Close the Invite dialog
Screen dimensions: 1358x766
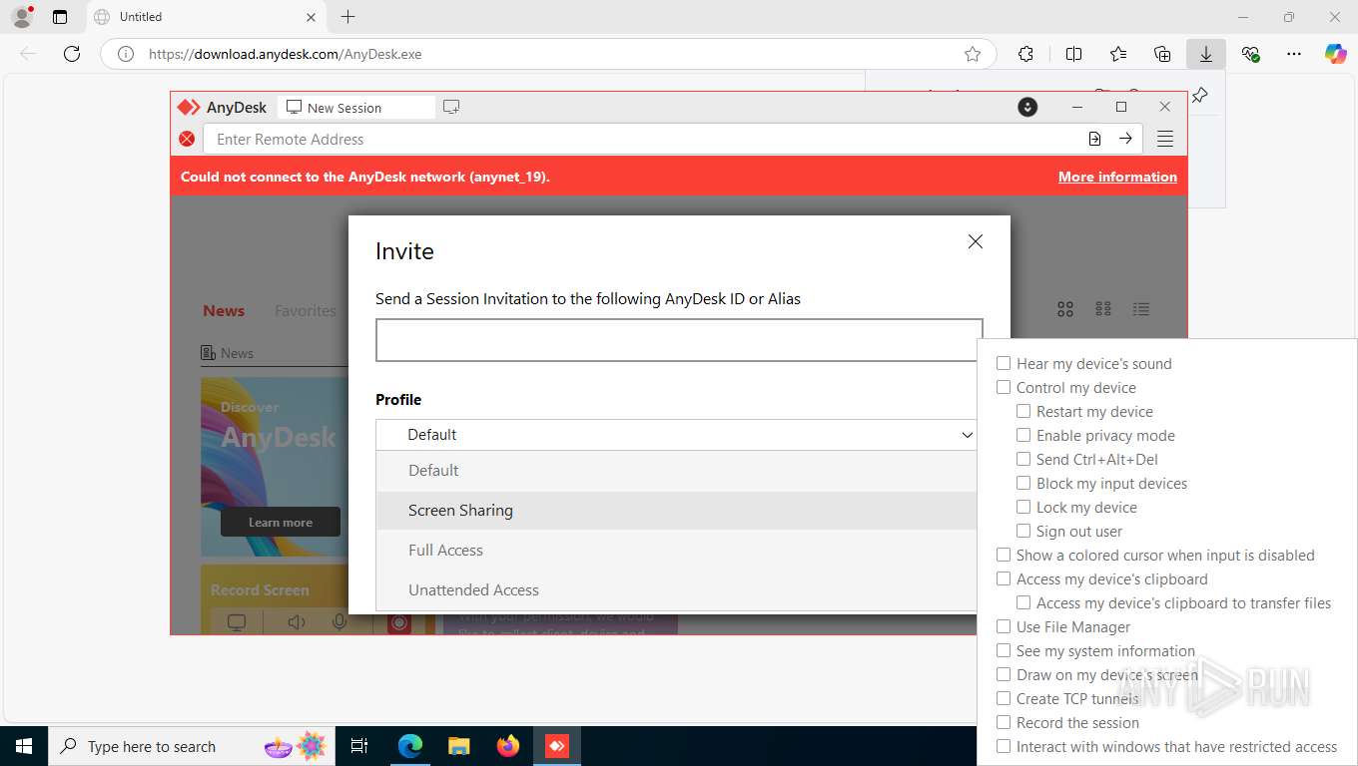(x=976, y=241)
